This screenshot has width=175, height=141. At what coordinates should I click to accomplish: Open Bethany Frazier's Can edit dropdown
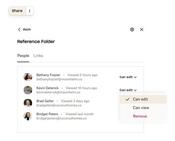tap(128, 77)
